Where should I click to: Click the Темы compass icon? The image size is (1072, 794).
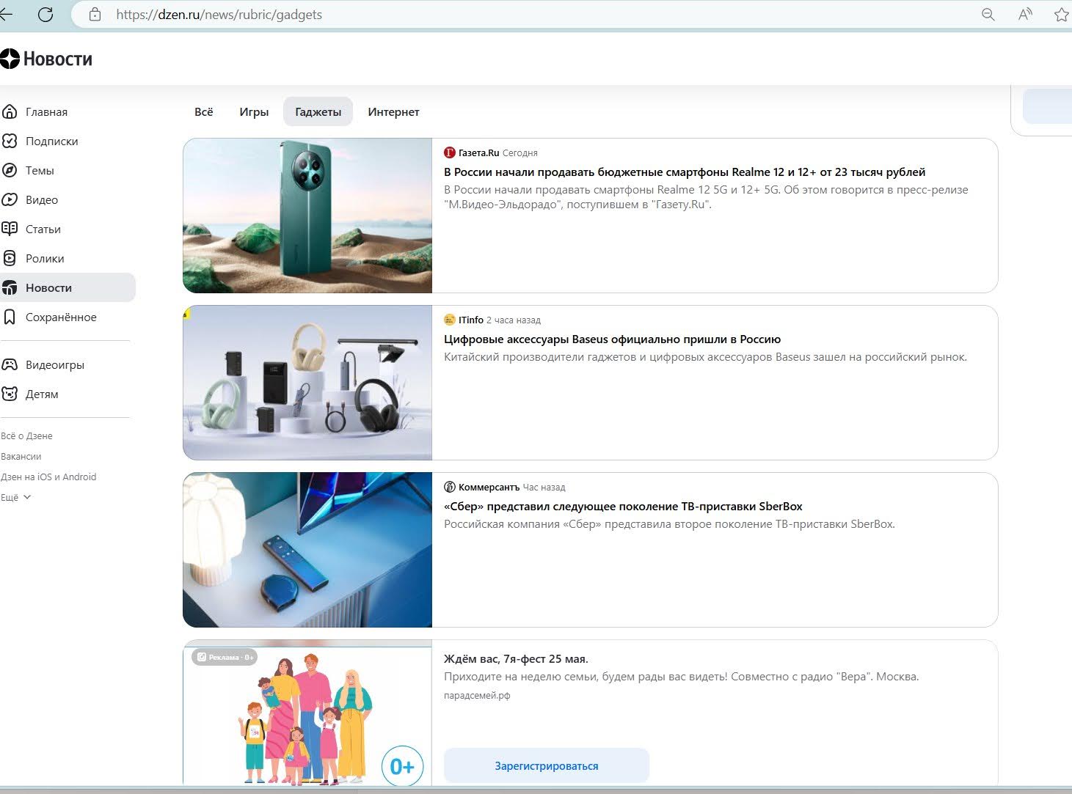point(10,170)
